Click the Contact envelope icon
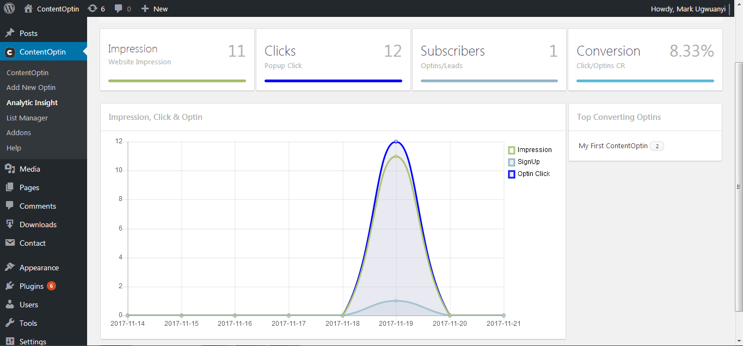This screenshot has height=346, width=743. pyautogui.click(x=10, y=243)
